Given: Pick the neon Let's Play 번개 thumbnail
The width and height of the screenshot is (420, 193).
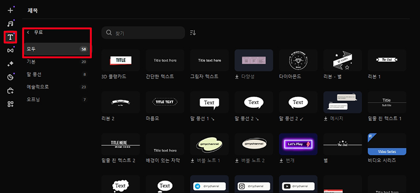Looking at the screenshot, I should click(298, 144).
